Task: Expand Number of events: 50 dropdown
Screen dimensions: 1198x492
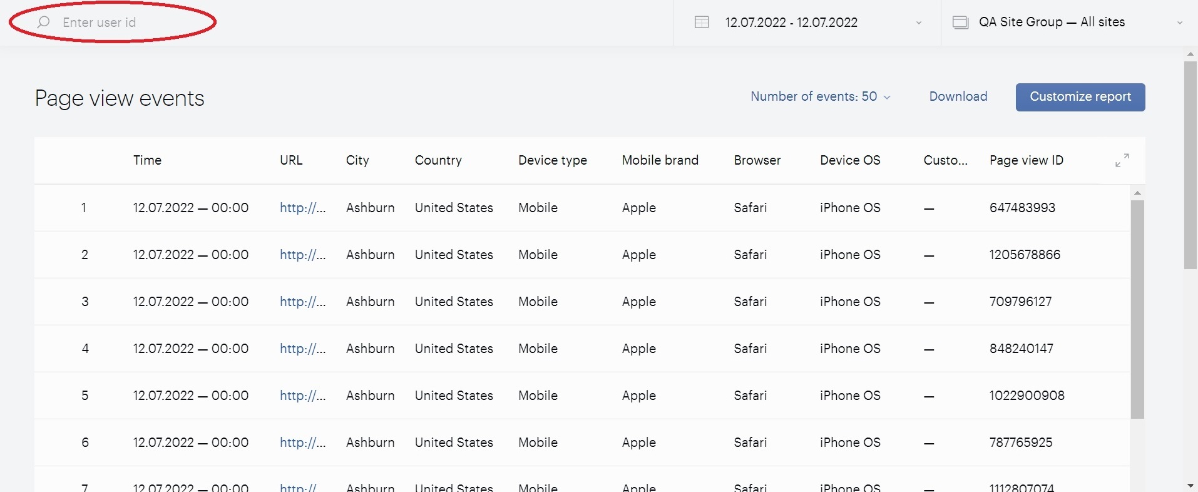Action: (x=821, y=96)
